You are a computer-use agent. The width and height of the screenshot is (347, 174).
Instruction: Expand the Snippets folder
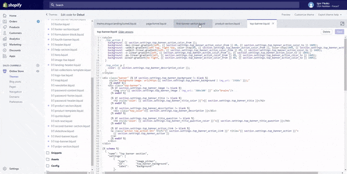[x=48, y=153]
